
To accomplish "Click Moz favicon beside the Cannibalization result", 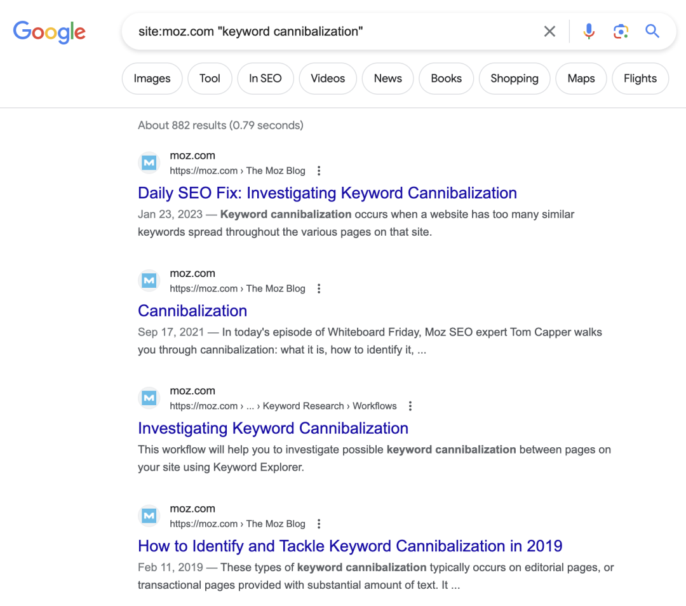I will point(149,281).
